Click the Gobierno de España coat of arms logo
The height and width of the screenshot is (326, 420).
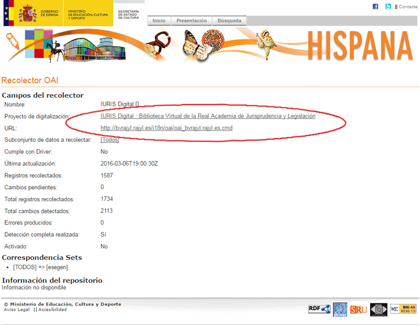[27, 13]
